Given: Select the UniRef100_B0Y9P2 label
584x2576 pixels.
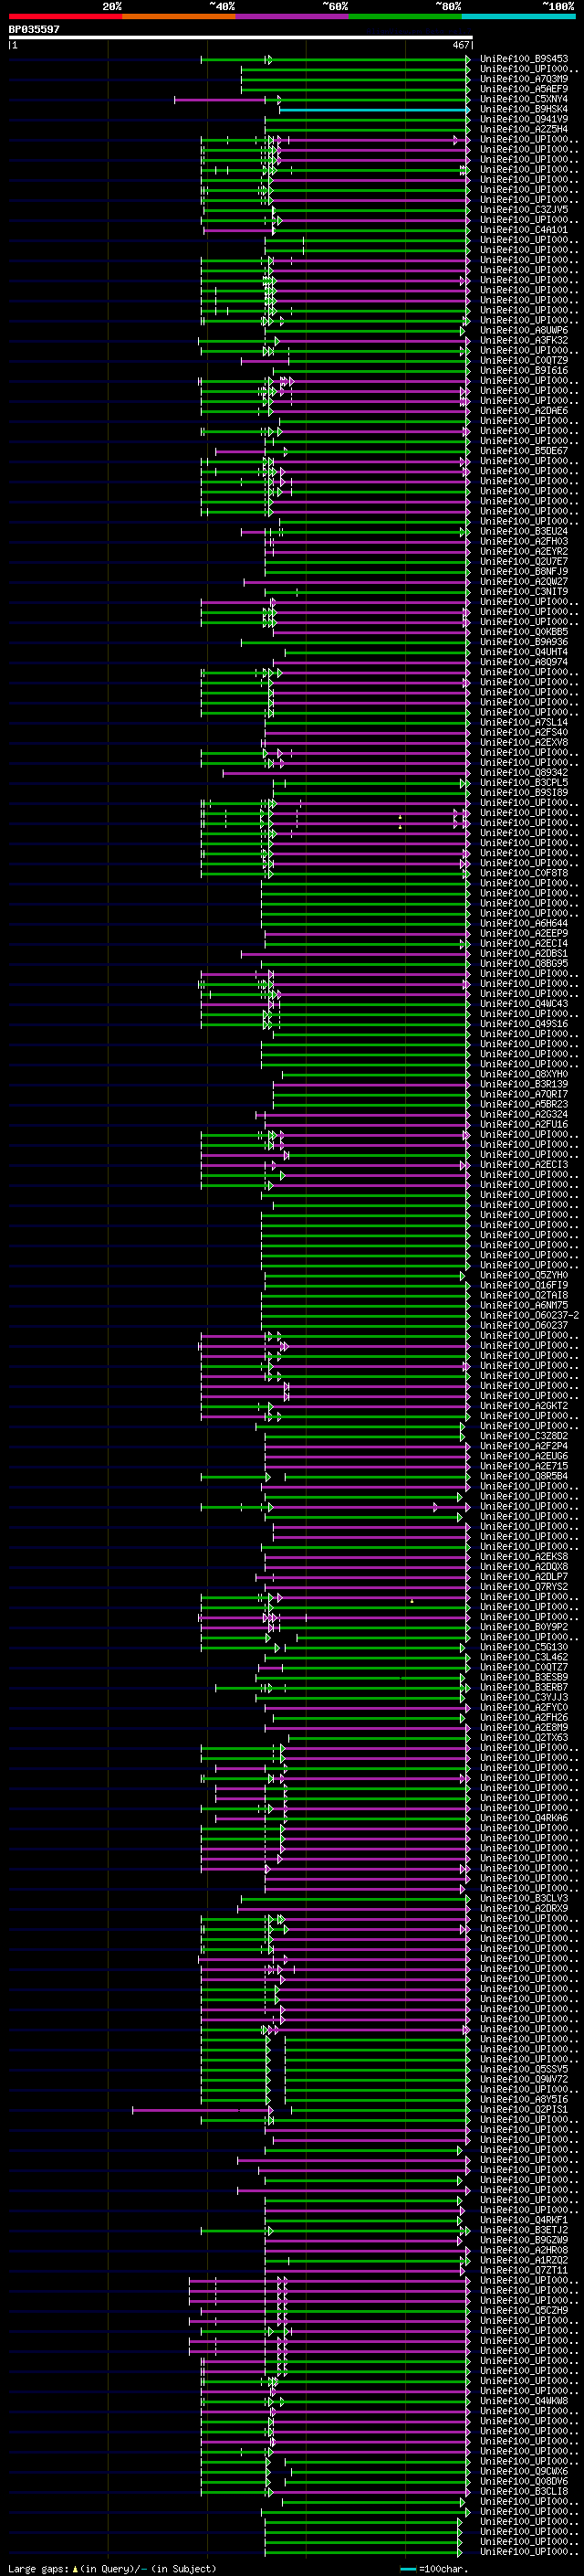Looking at the screenshot, I should 524,1628.
